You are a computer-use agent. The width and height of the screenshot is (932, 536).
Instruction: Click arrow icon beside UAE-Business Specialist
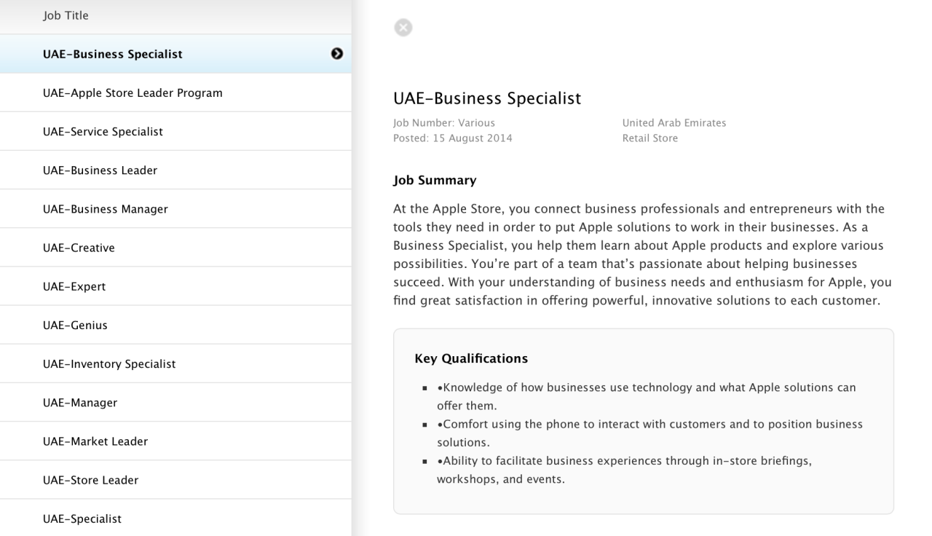(x=336, y=53)
